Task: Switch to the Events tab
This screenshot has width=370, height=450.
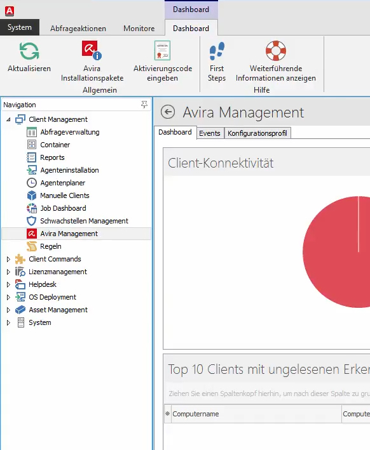Action: click(x=210, y=133)
